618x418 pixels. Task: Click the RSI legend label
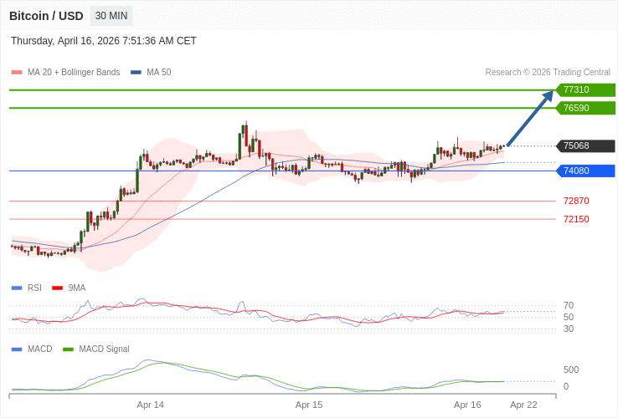coord(34,288)
